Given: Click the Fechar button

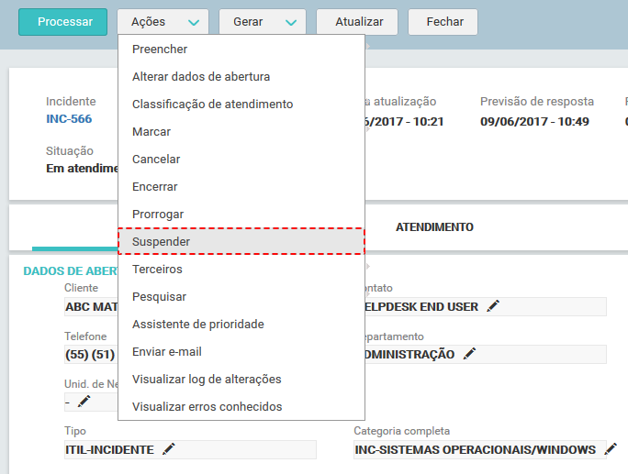Looking at the screenshot, I should coord(443,22).
